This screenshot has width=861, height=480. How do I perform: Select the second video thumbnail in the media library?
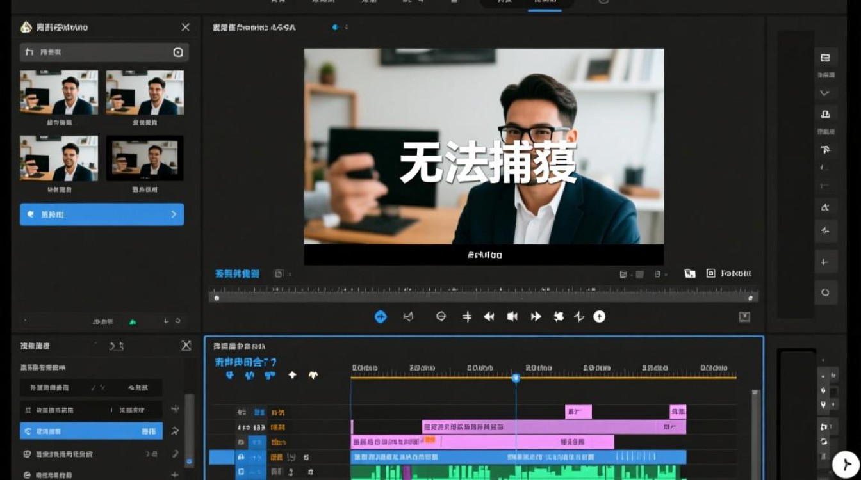pos(144,92)
